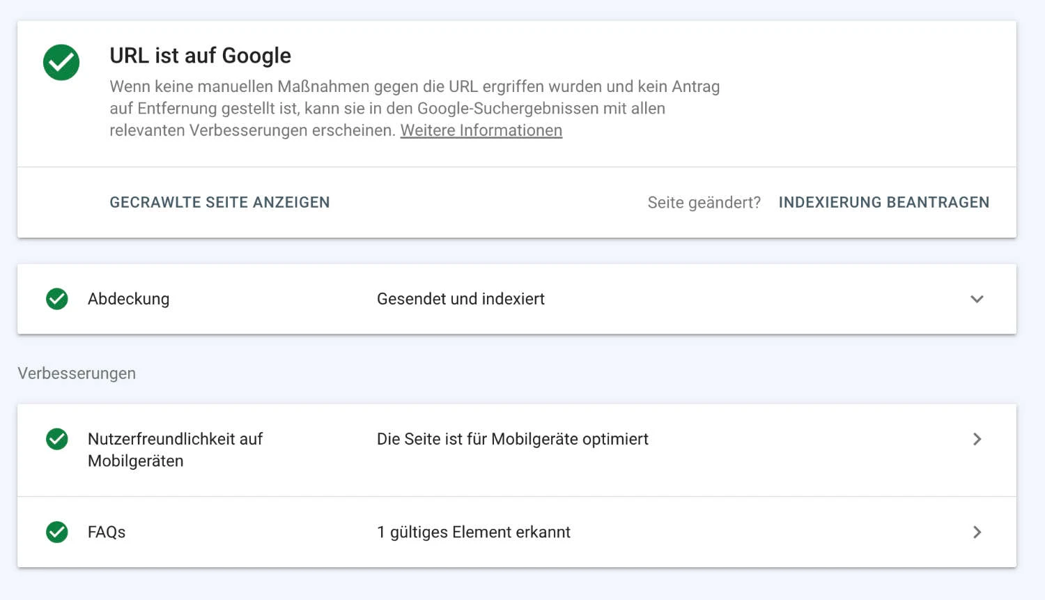The width and height of the screenshot is (1045, 600).
Task: Expand the Abdeckung row with the down chevron
Action: click(977, 299)
